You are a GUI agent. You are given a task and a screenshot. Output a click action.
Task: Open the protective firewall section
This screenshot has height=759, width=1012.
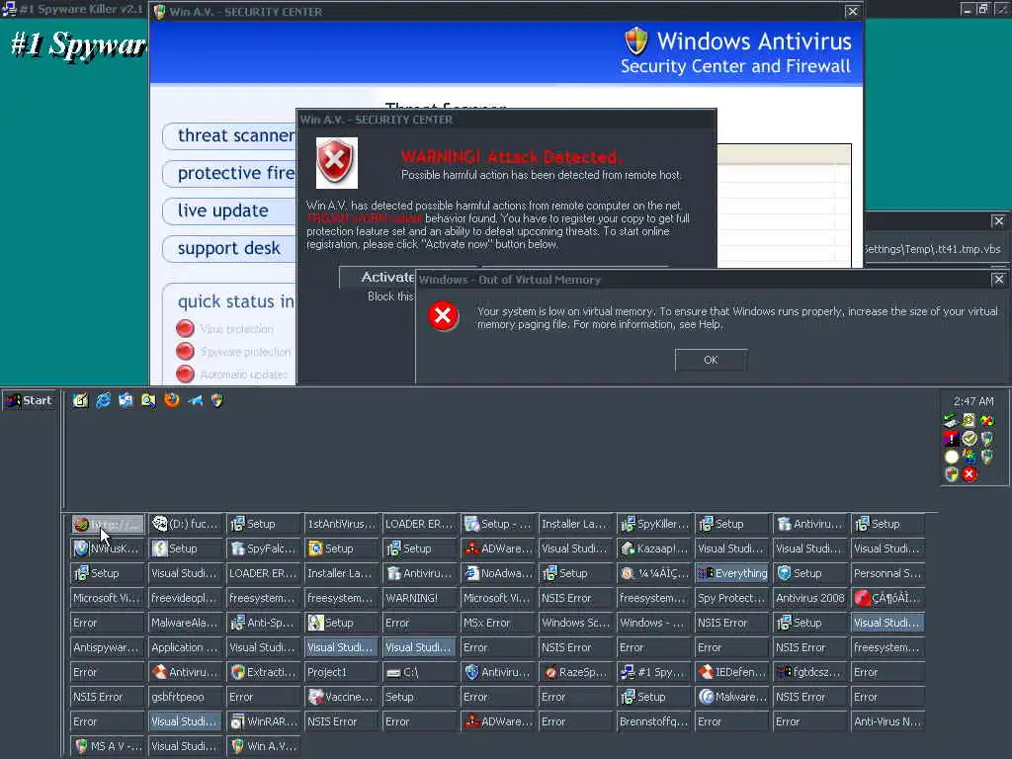[x=229, y=174]
